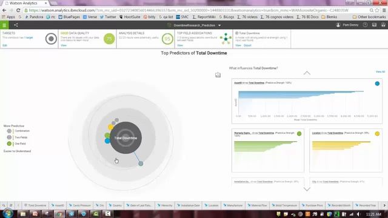This screenshot has width=388, height=218.
Task: Click the '1 target' link in Targets card
Action: (28, 38)
